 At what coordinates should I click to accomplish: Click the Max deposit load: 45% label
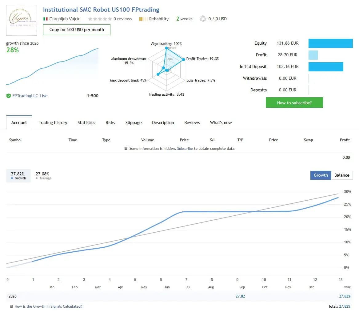[x=128, y=80]
